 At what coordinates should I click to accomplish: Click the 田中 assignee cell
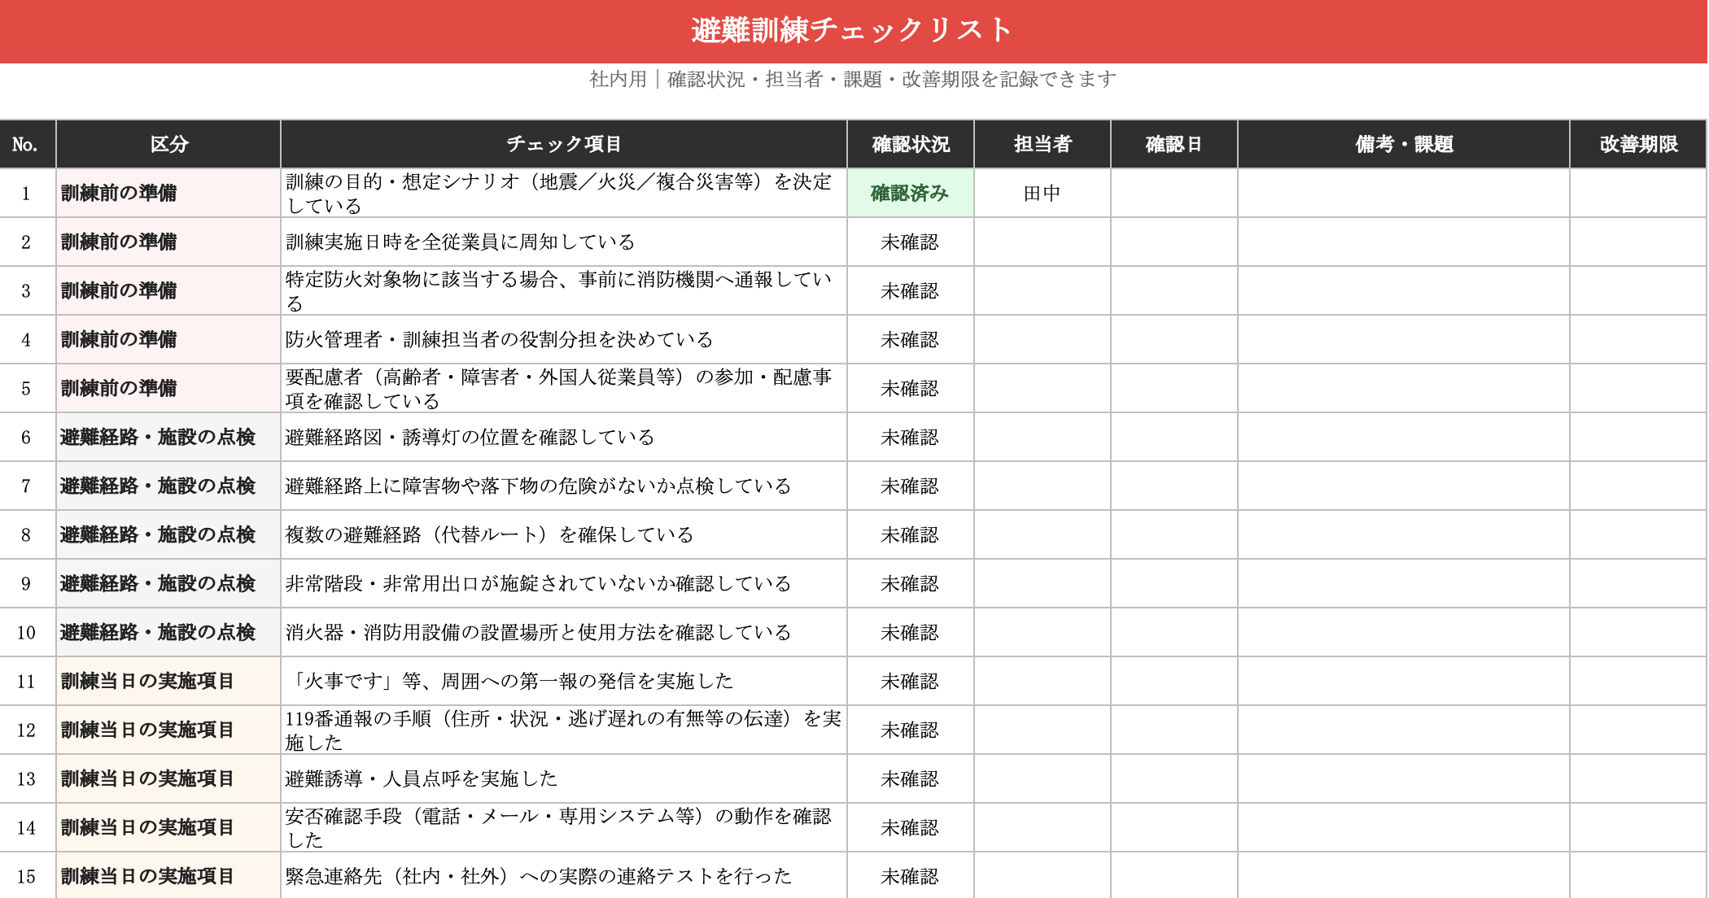click(1042, 193)
